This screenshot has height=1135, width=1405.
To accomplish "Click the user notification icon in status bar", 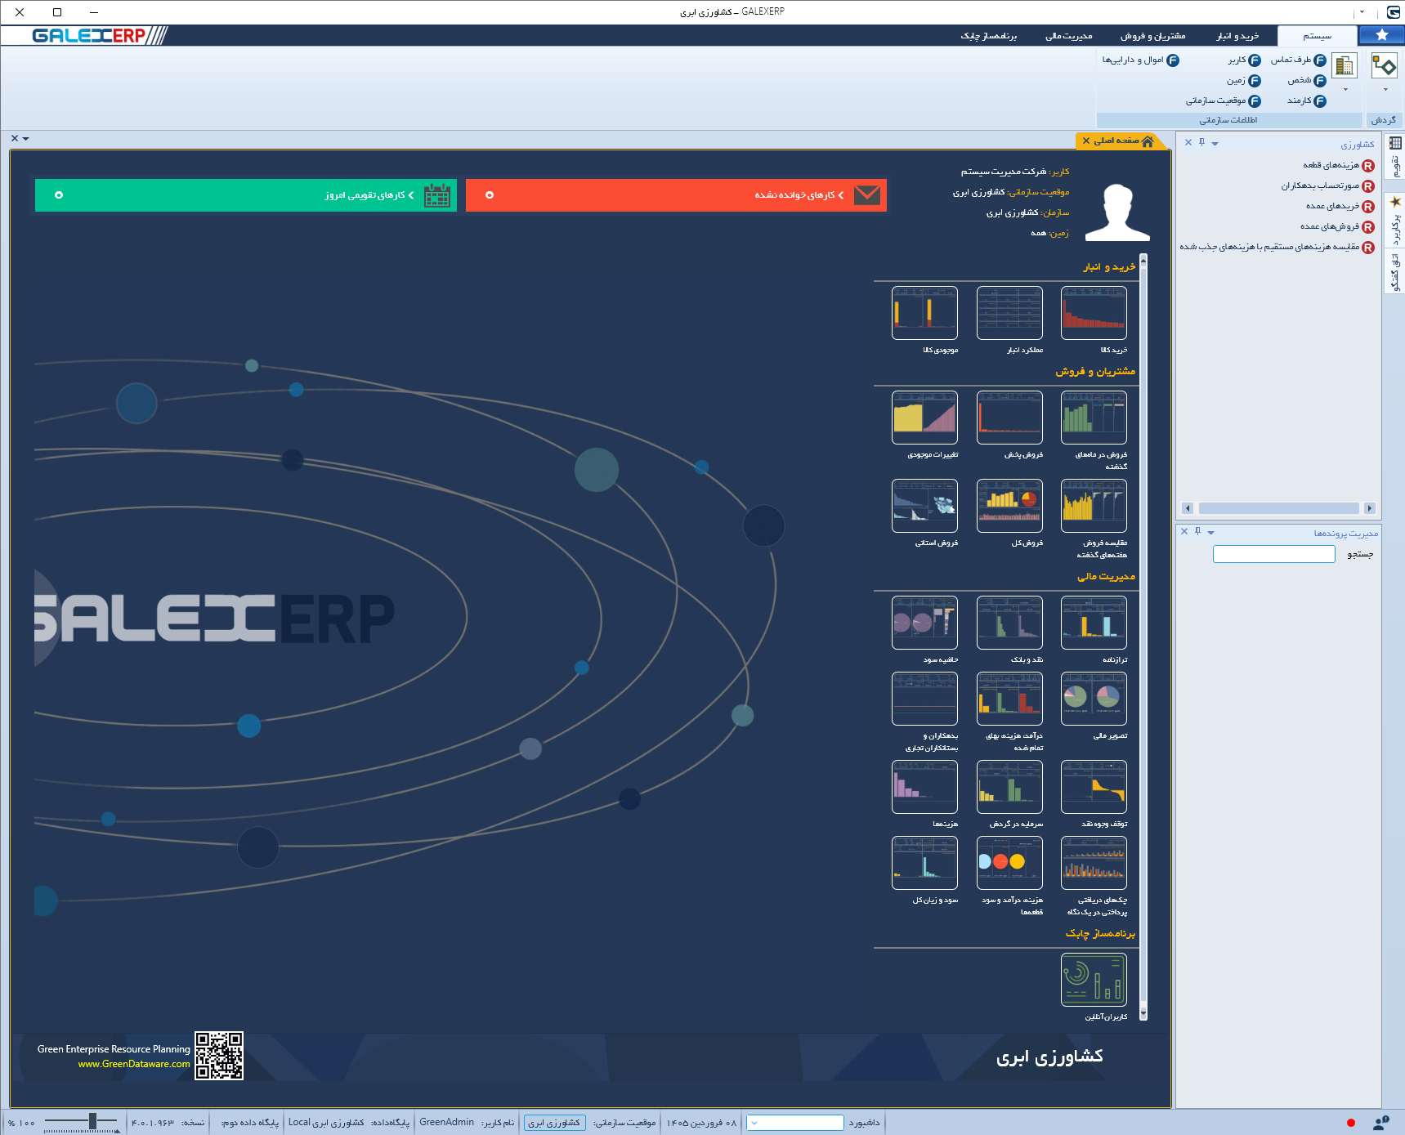I will 1381,1123.
